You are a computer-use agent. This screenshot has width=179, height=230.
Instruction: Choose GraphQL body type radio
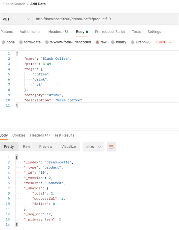[x=133, y=42]
